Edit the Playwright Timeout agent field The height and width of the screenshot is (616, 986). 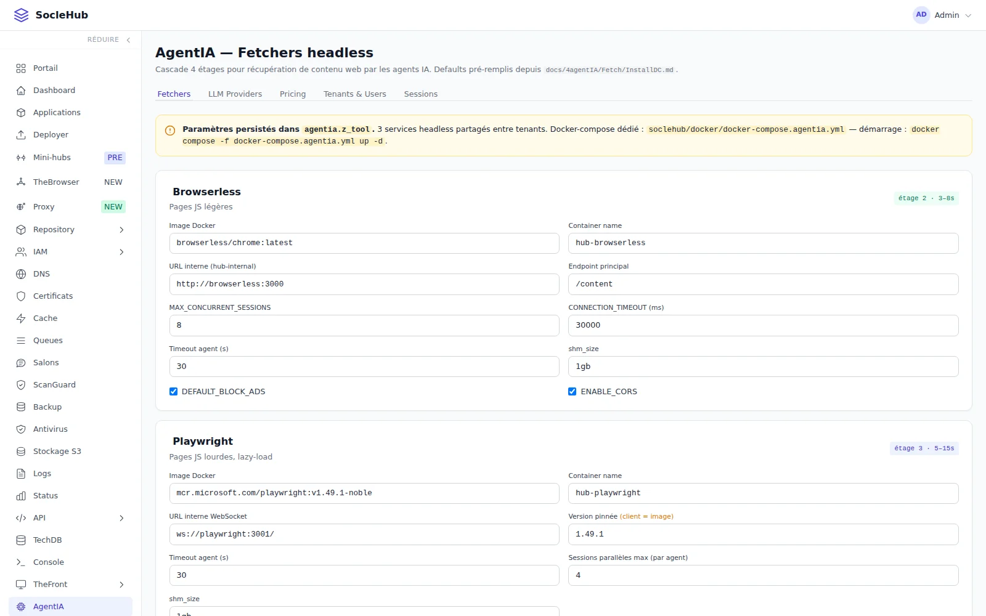[x=364, y=575]
